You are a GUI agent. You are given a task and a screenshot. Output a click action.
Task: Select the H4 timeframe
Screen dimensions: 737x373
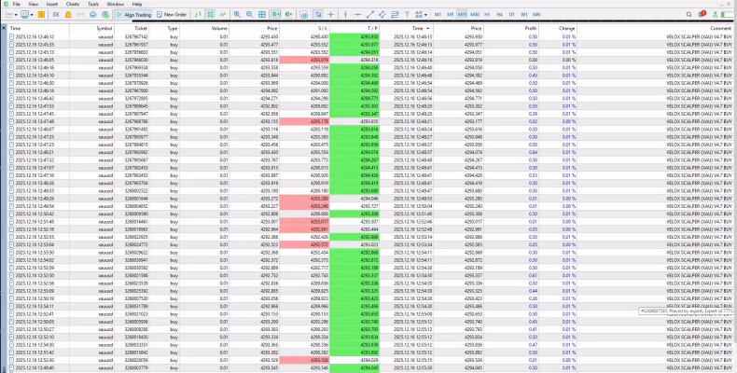[x=500, y=15]
